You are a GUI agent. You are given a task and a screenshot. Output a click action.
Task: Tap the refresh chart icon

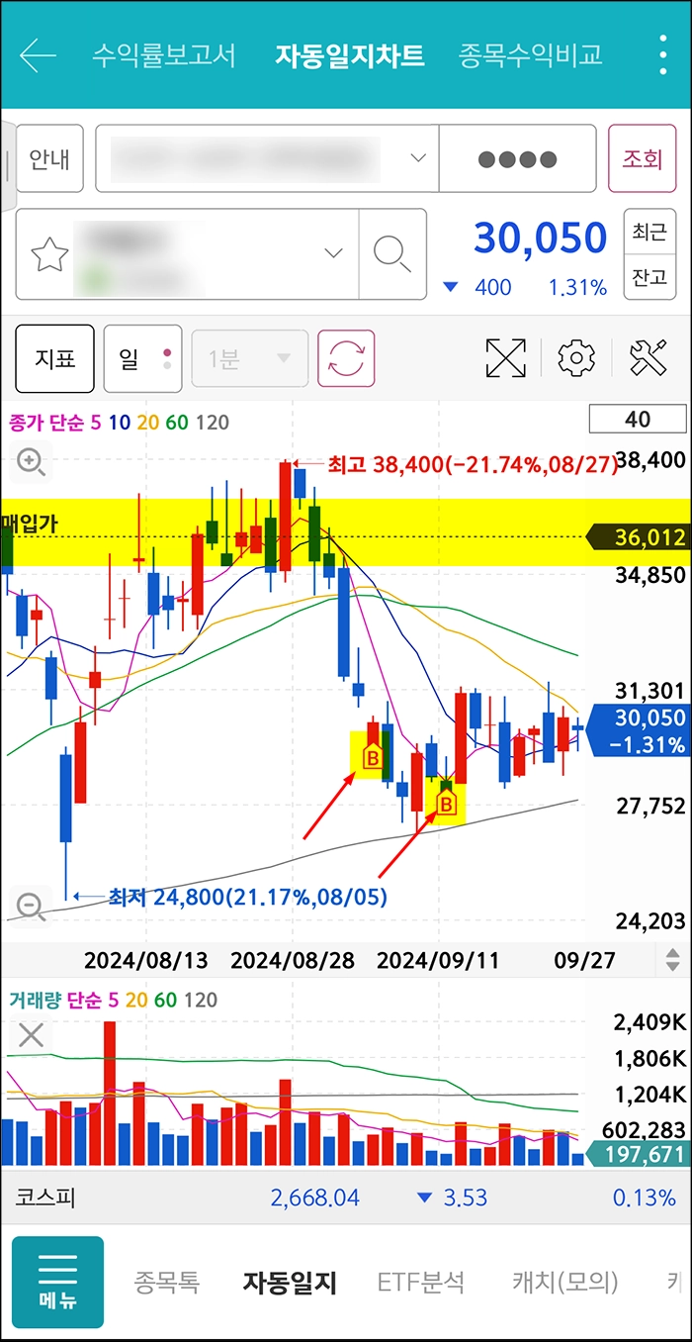[346, 358]
